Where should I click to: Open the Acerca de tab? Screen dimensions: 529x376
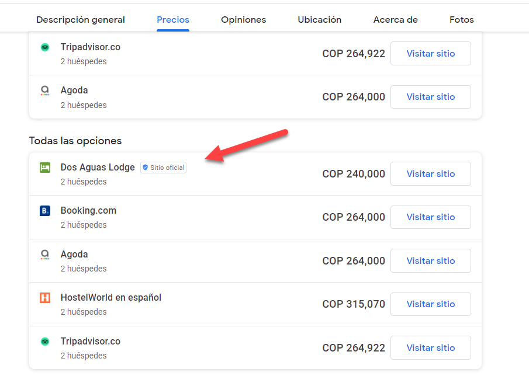point(395,19)
